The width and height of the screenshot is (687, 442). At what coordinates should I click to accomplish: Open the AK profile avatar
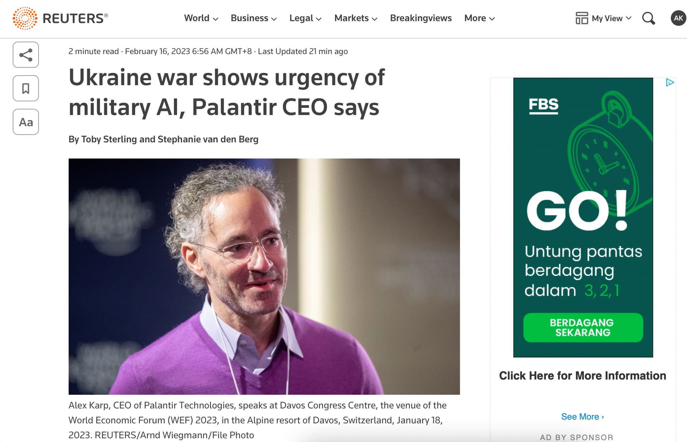click(x=678, y=18)
